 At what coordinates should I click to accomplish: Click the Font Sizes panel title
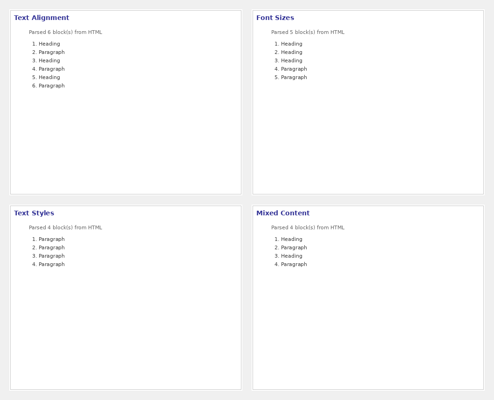pyautogui.click(x=275, y=18)
